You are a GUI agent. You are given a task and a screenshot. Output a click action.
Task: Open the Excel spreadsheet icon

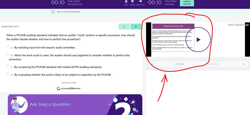click(x=132, y=1)
